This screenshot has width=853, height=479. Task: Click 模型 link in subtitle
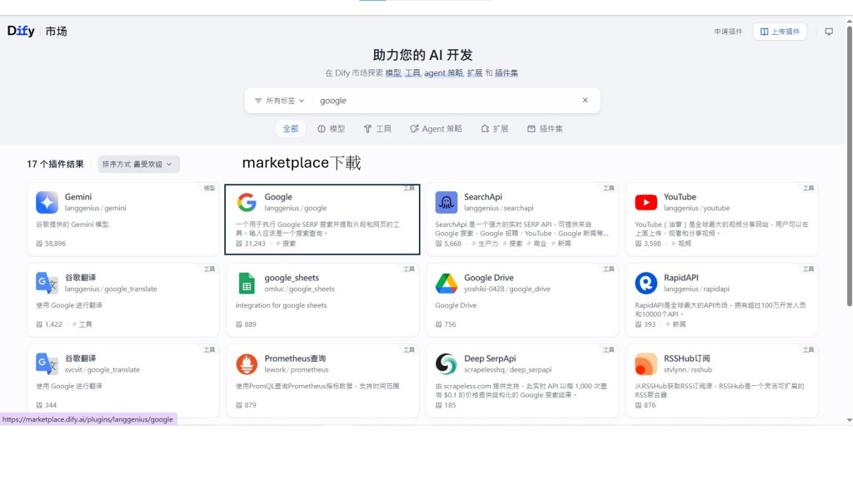pos(393,73)
